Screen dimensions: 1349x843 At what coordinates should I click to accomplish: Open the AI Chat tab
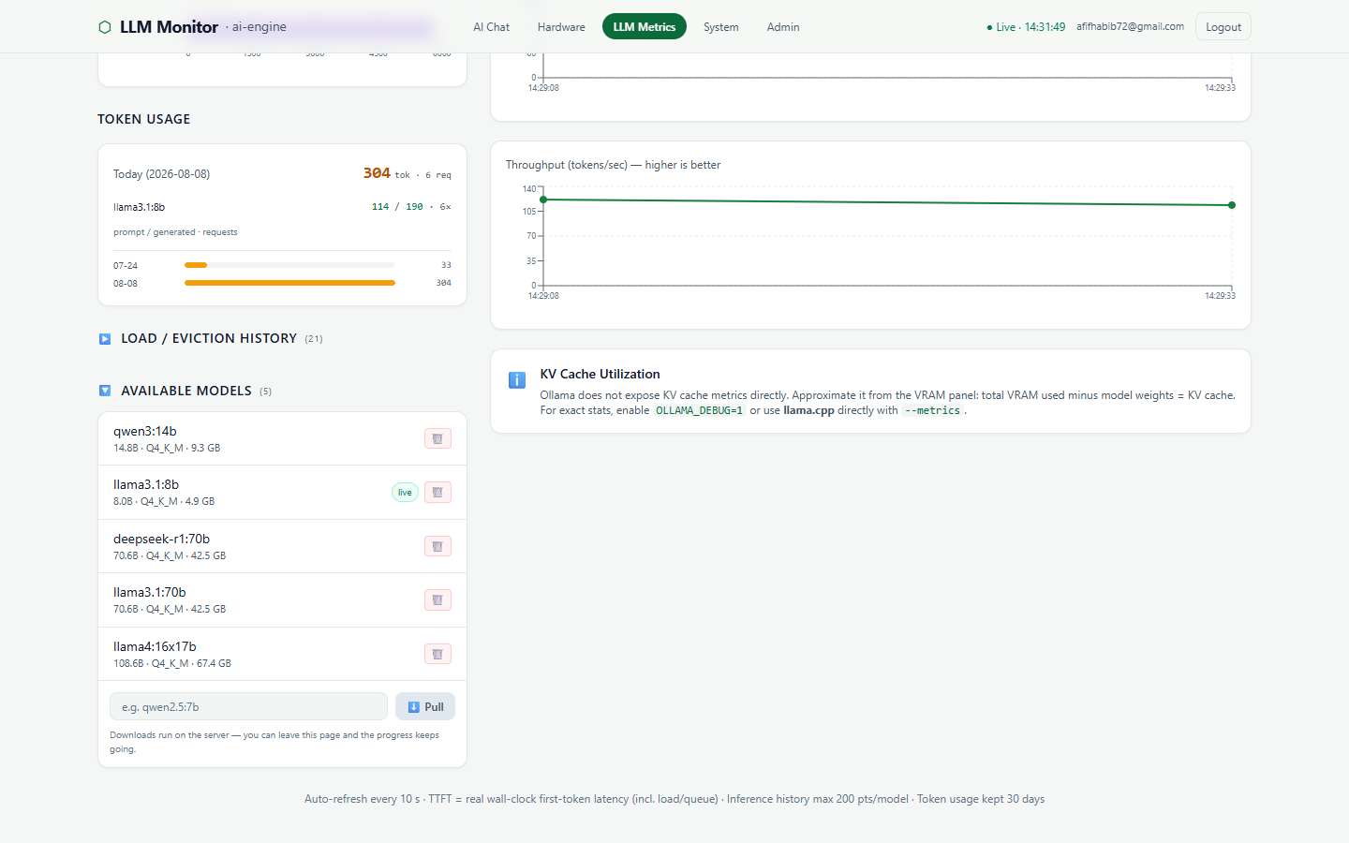pyautogui.click(x=491, y=27)
